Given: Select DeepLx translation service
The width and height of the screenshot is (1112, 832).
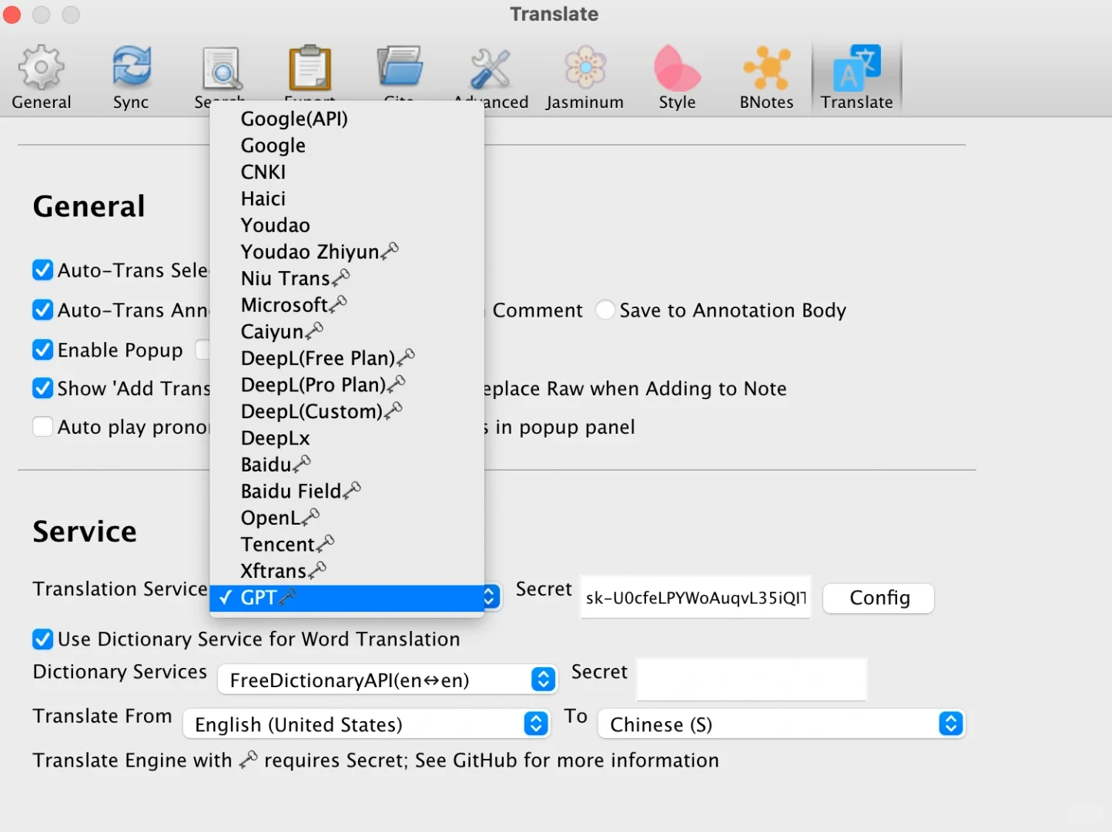Looking at the screenshot, I should 347,438.
